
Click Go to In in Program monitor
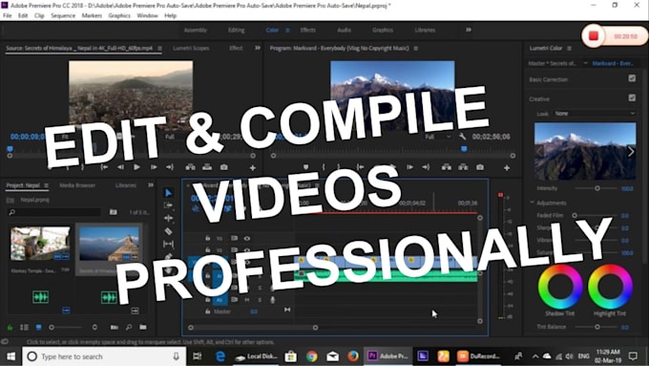361,167
